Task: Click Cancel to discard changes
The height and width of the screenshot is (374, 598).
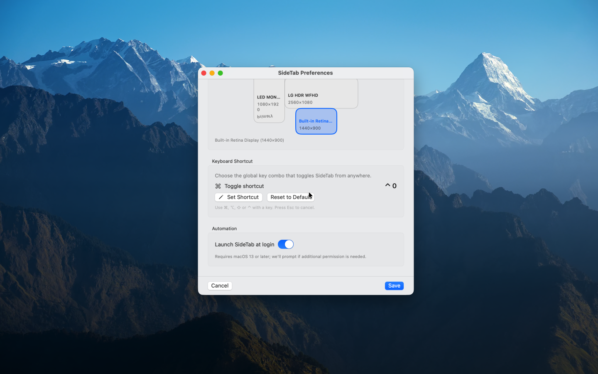Action: tap(220, 285)
